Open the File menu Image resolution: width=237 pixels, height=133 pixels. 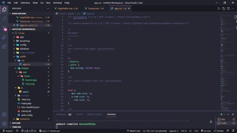[9, 3]
